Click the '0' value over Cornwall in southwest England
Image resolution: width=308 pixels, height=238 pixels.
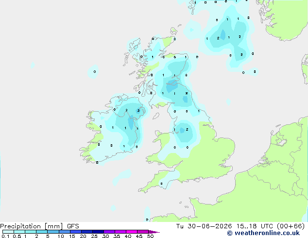(161, 184)
